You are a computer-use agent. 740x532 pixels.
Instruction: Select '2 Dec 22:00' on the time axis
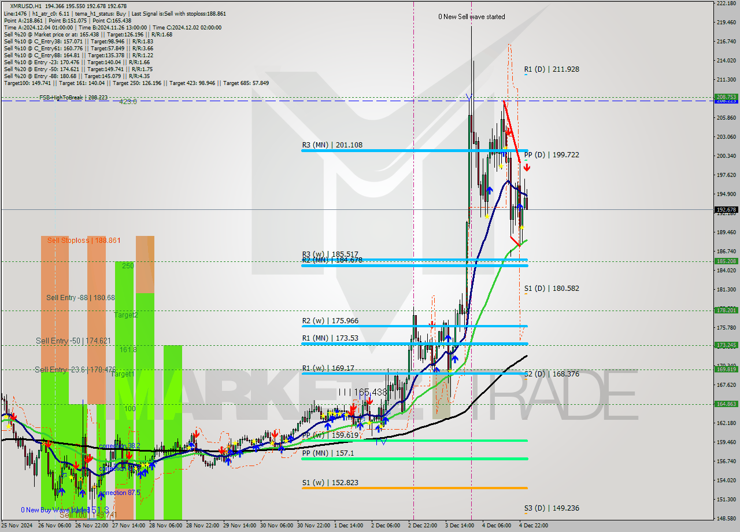[x=423, y=526]
